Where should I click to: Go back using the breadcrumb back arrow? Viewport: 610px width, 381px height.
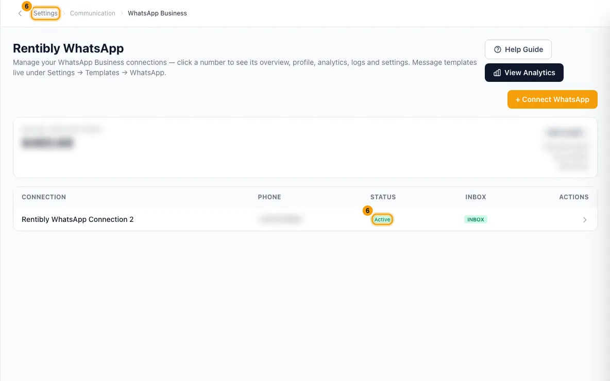[20, 13]
